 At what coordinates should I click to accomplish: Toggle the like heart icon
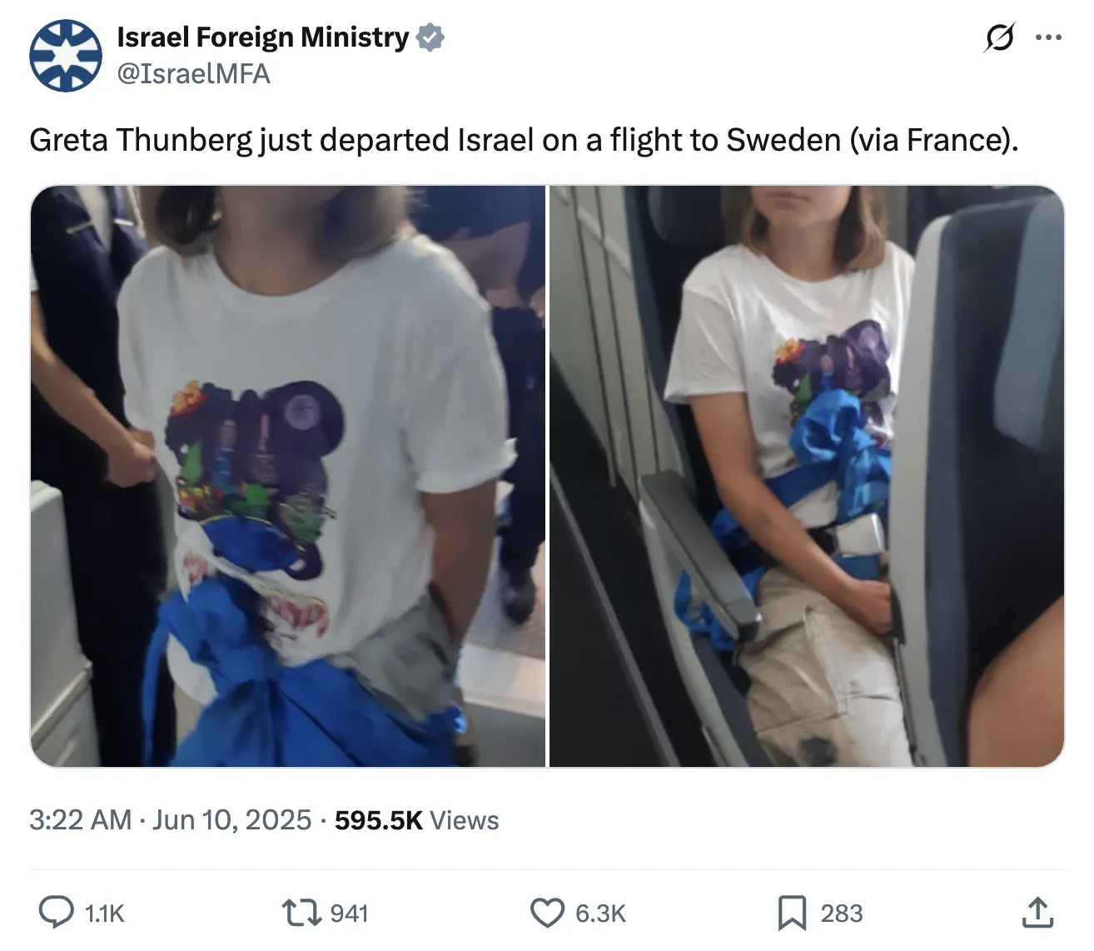547,913
